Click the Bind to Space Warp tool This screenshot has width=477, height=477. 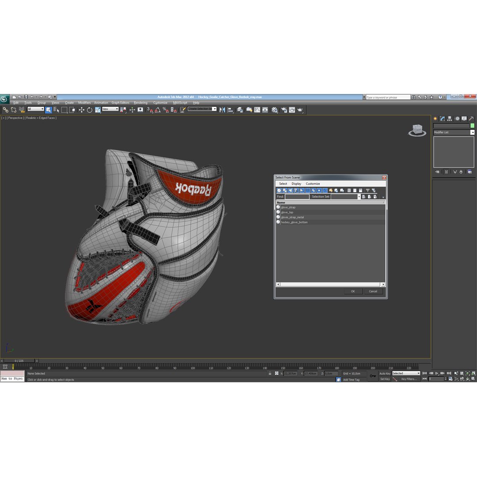[22, 110]
